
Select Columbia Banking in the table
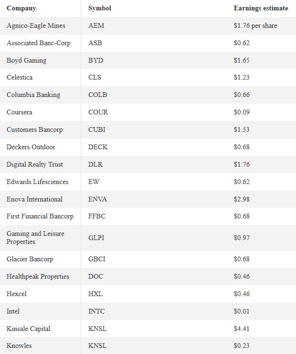click(33, 95)
